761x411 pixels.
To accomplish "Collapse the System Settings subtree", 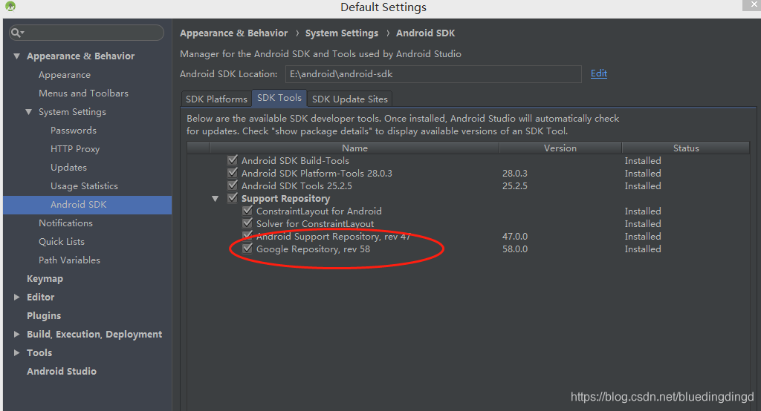I will [x=29, y=112].
